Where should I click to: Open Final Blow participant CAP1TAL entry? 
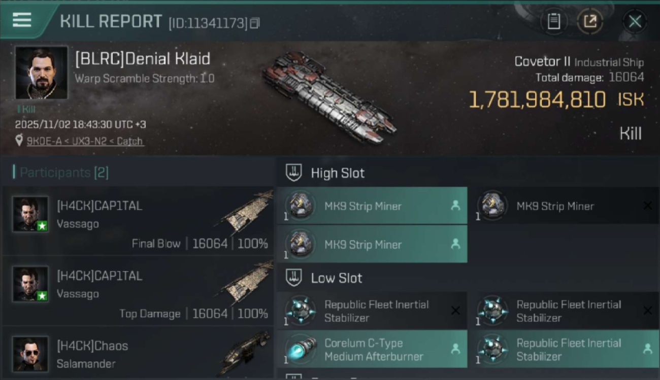pos(137,220)
